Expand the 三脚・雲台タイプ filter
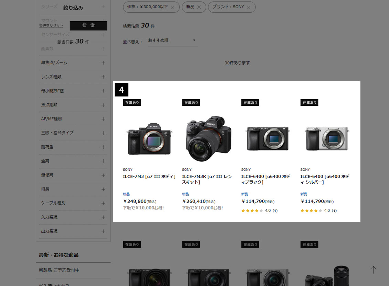This screenshot has height=286, width=389. [x=73, y=133]
